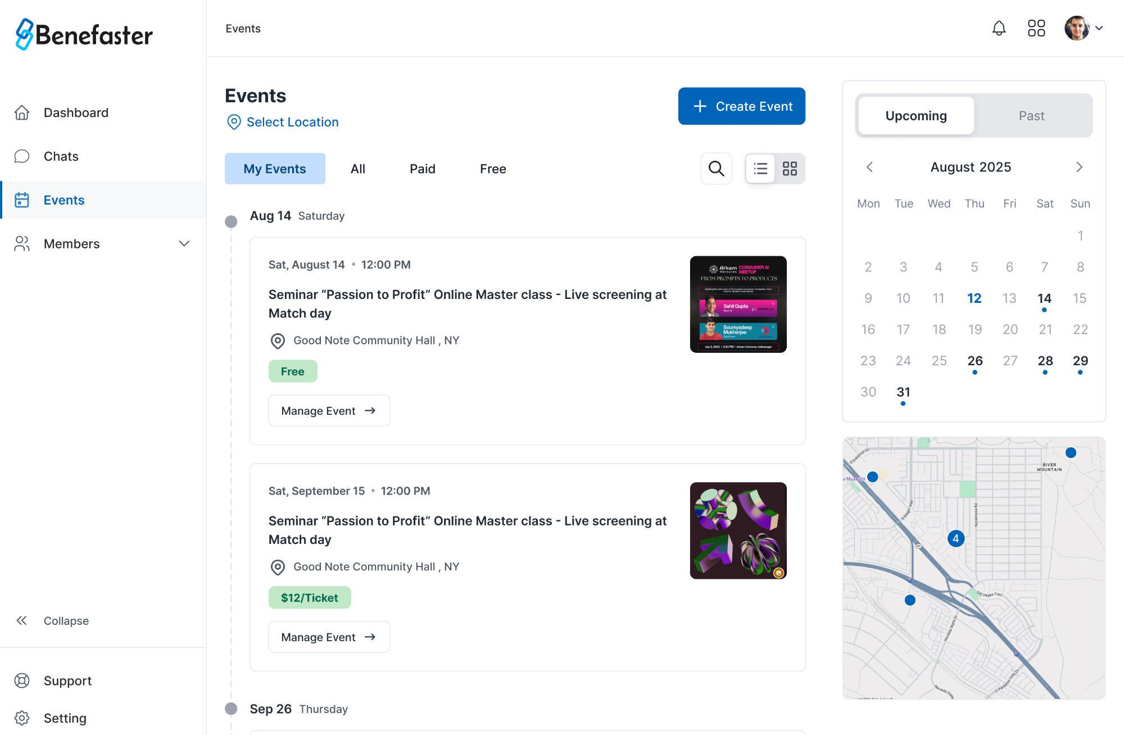This screenshot has width=1124, height=735.
Task: Open the apps grid in header
Action: point(1036,28)
